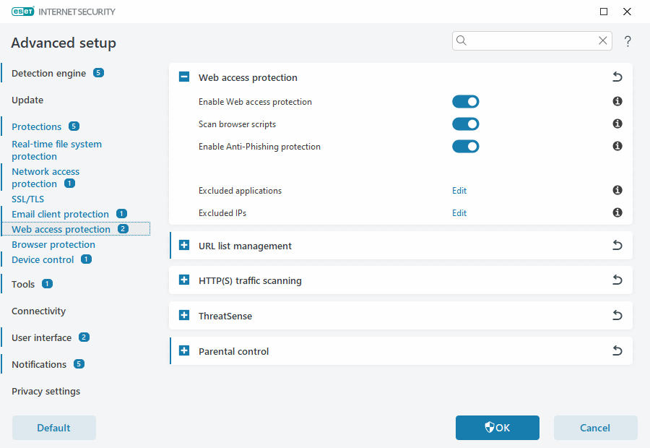Open Detection engine in the sidebar

pos(48,73)
